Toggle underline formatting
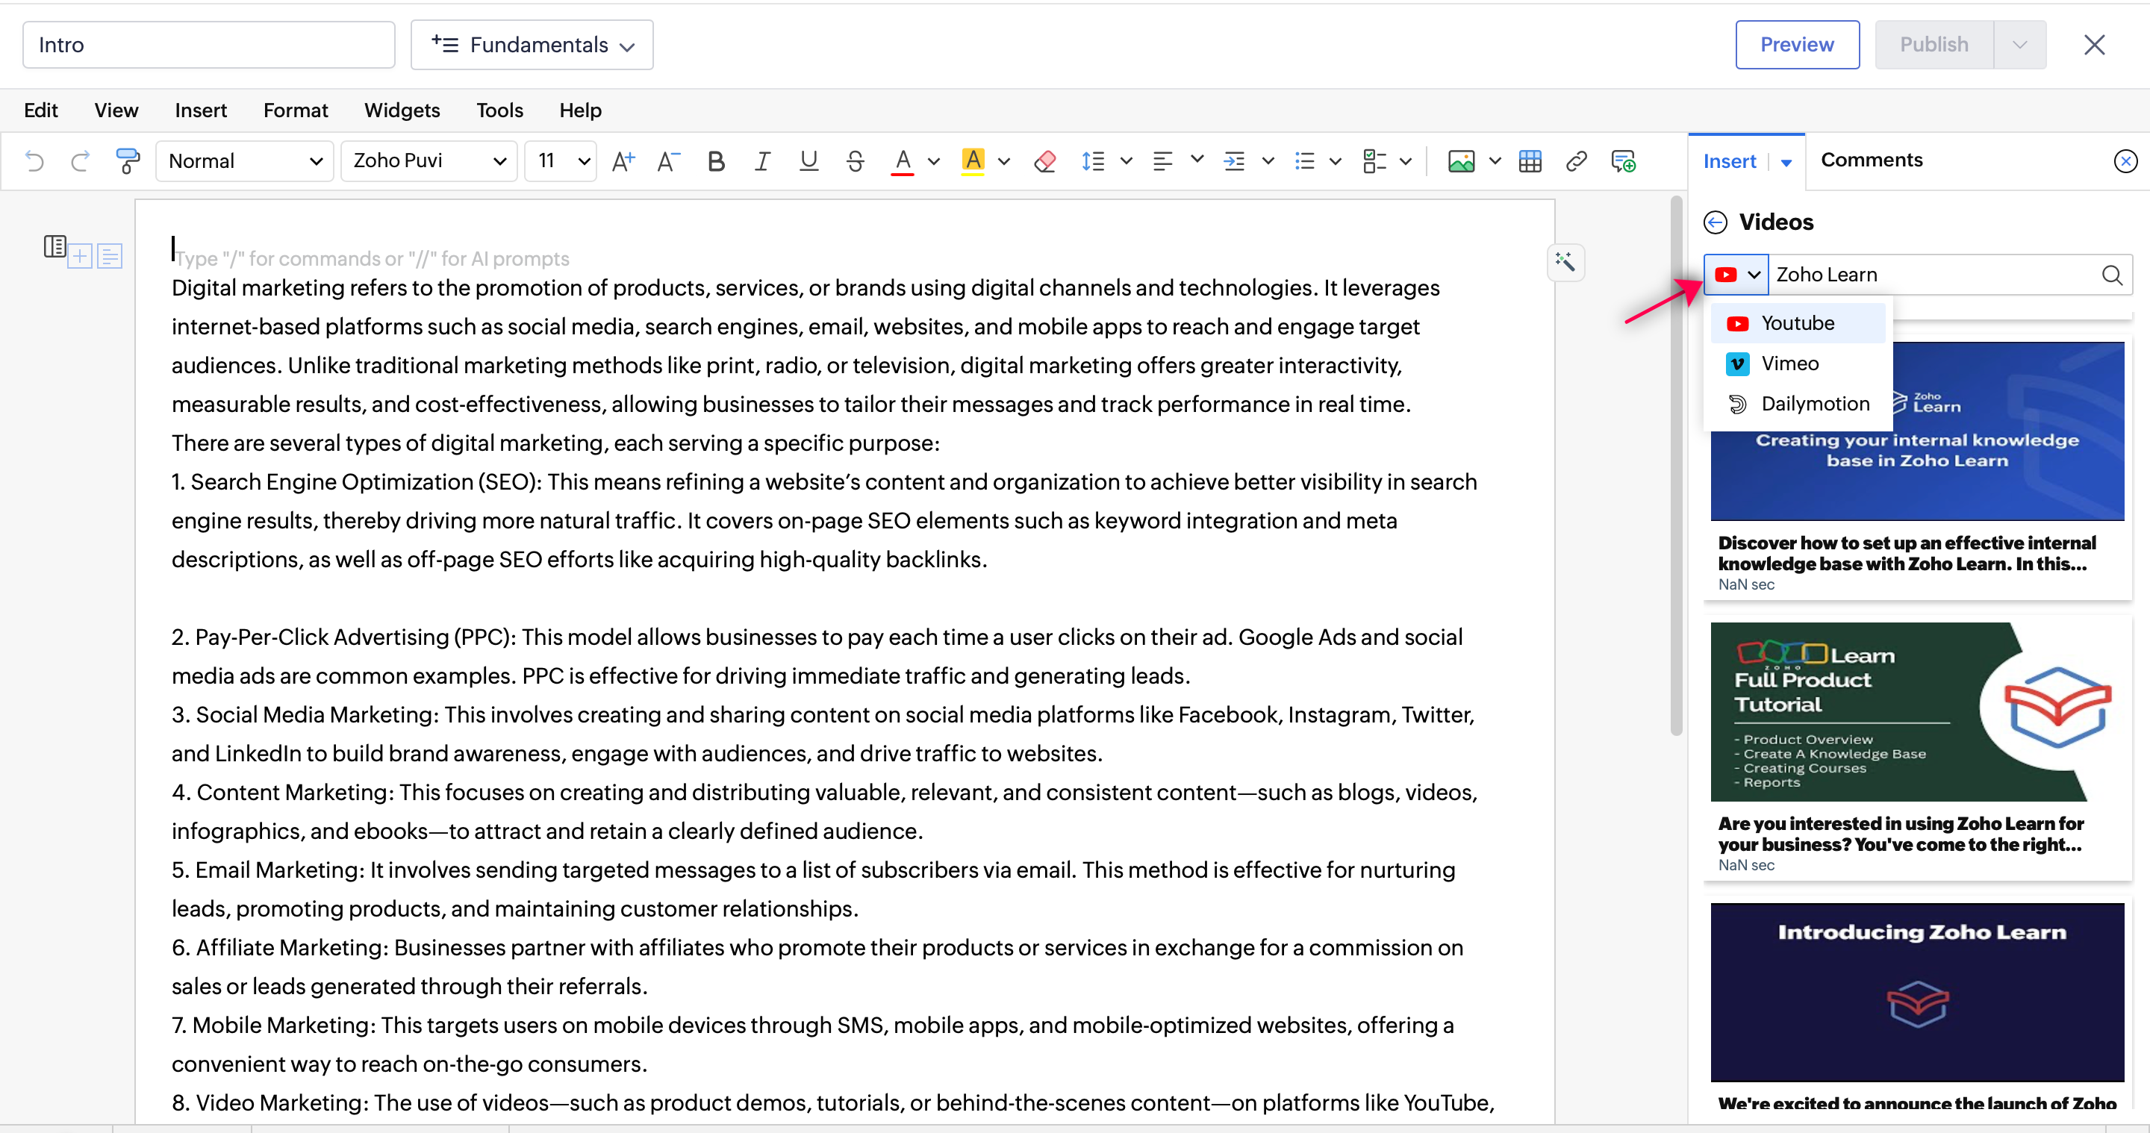The height and width of the screenshot is (1133, 2150). pos(808,161)
